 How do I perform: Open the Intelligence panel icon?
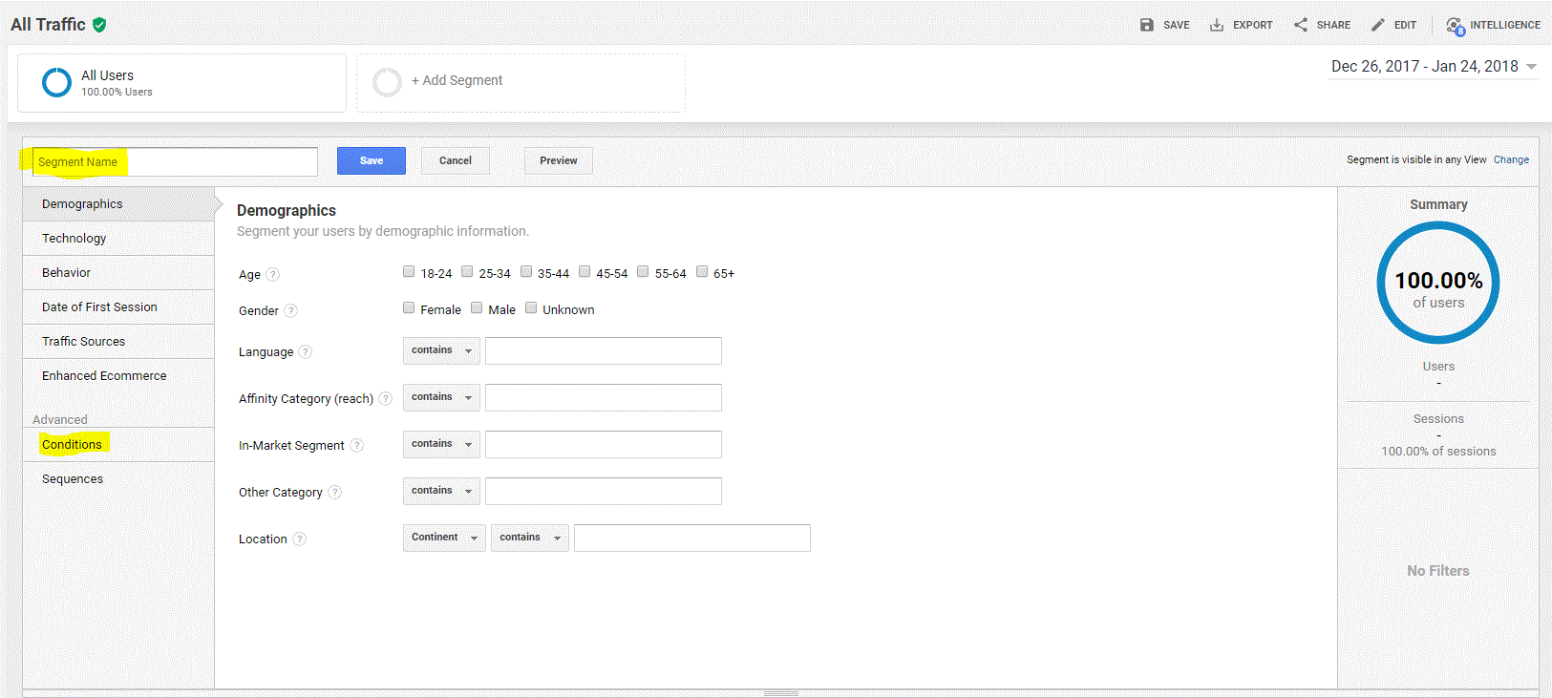click(x=1454, y=26)
